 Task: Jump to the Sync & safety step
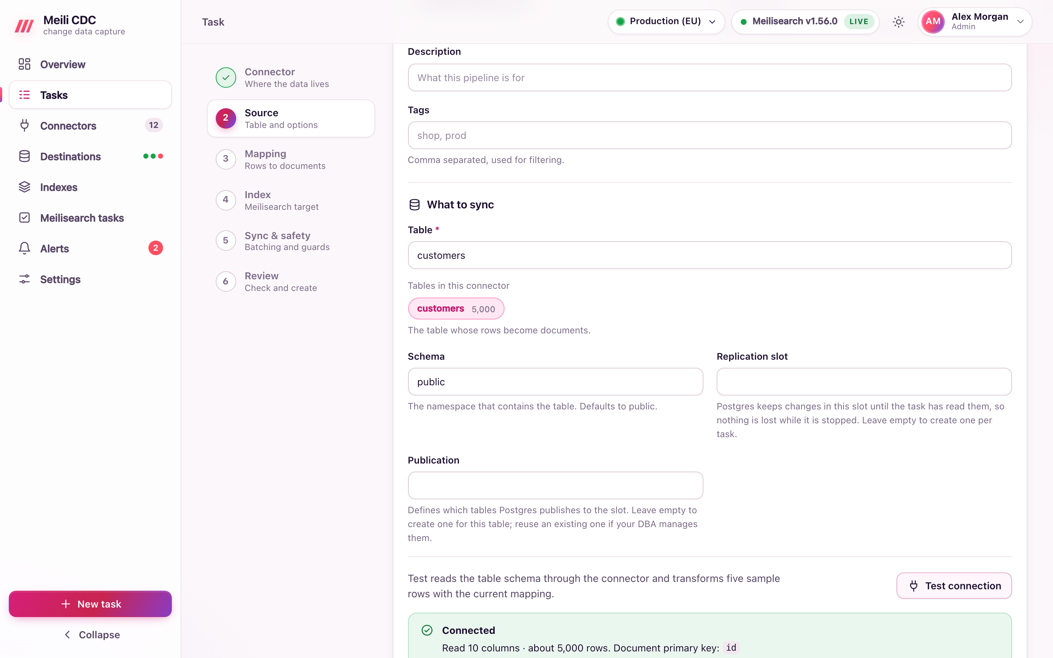[x=291, y=241]
